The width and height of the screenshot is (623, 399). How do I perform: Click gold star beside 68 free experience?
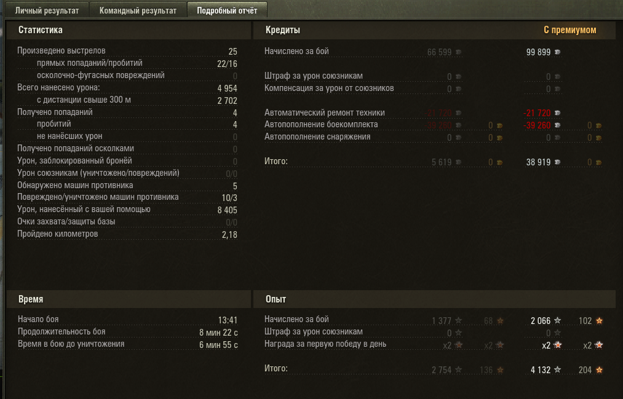[500, 320]
